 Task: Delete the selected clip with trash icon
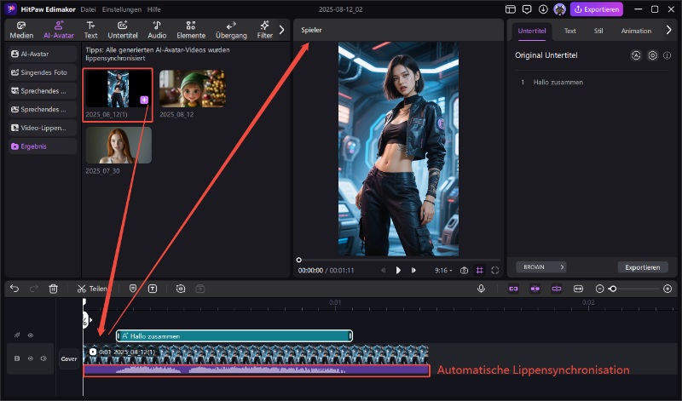(53, 289)
